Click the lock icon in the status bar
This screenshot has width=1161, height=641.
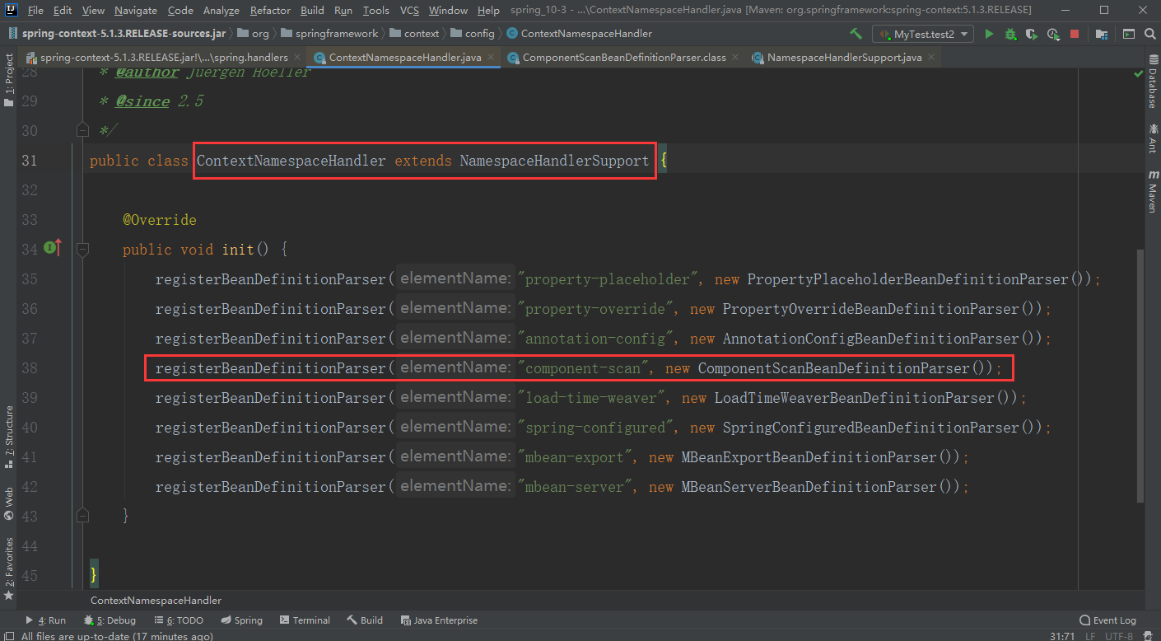[1147, 636]
